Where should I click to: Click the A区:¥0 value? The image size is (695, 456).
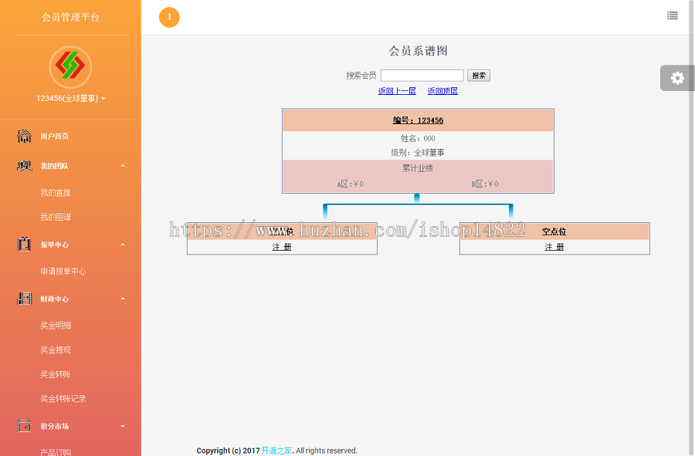350,184
